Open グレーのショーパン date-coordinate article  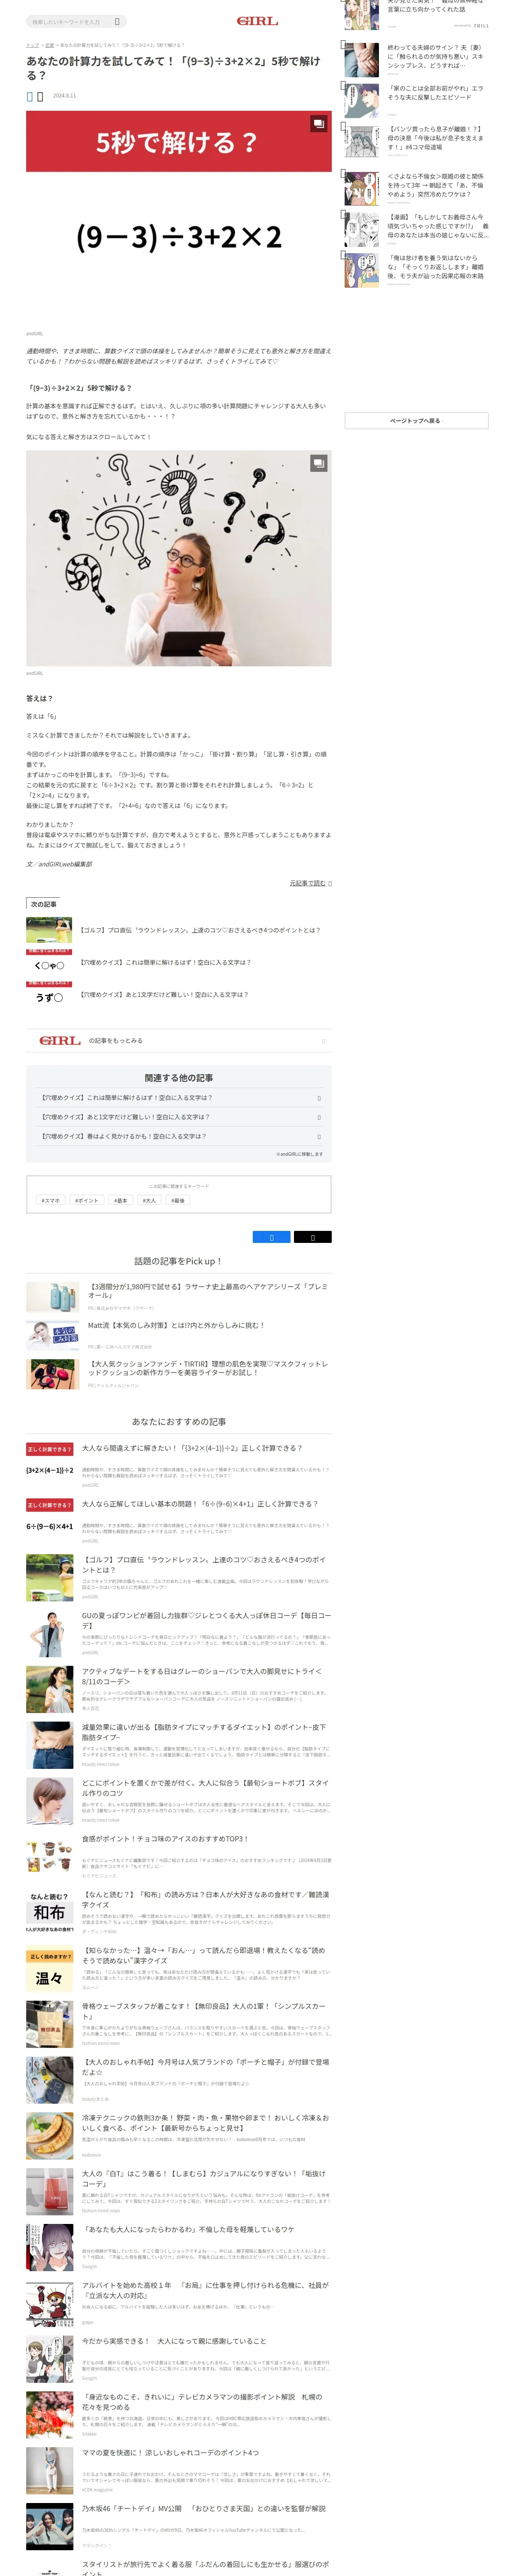[202, 1676]
